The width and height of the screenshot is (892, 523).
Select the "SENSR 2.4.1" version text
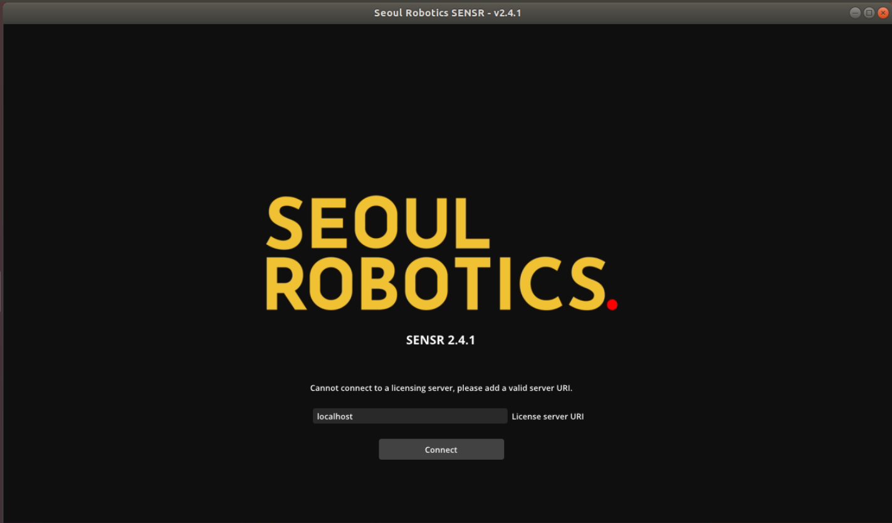click(441, 340)
